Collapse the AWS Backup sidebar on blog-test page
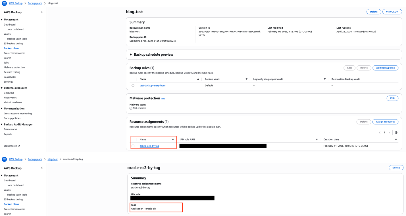 coord(42,12)
